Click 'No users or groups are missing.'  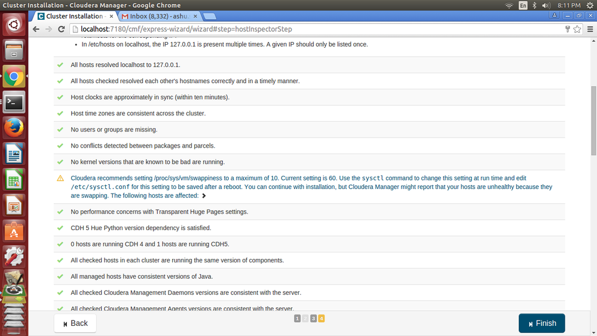pyautogui.click(x=114, y=130)
